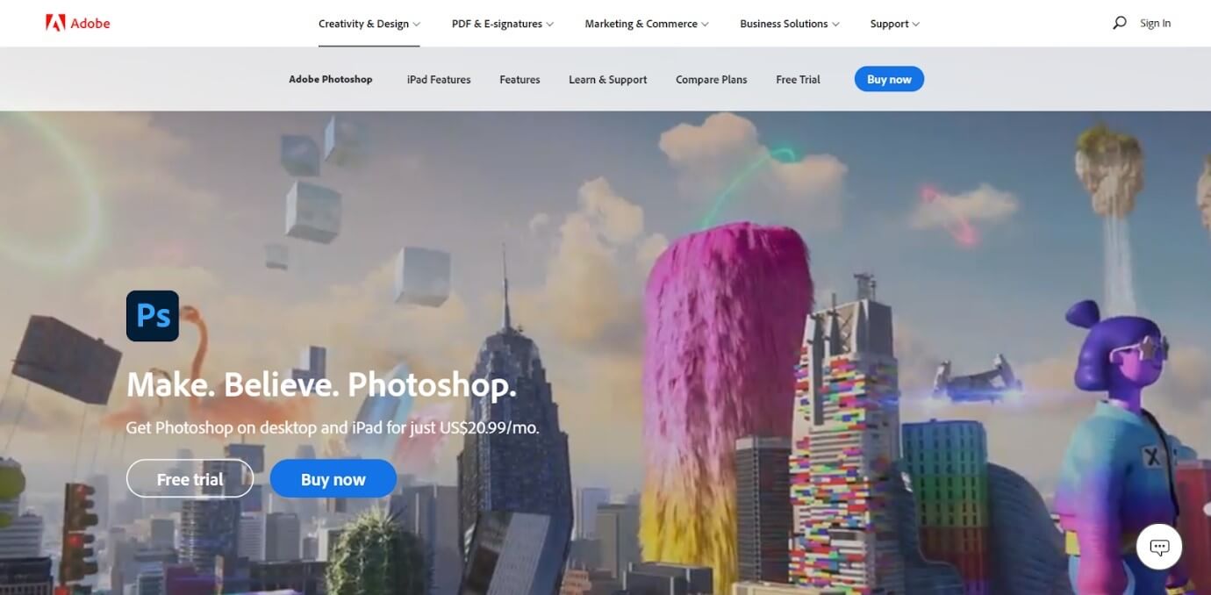This screenshot has width=1211, height=595.
Task: Click the Sign In link
Action: point(1155,24)
